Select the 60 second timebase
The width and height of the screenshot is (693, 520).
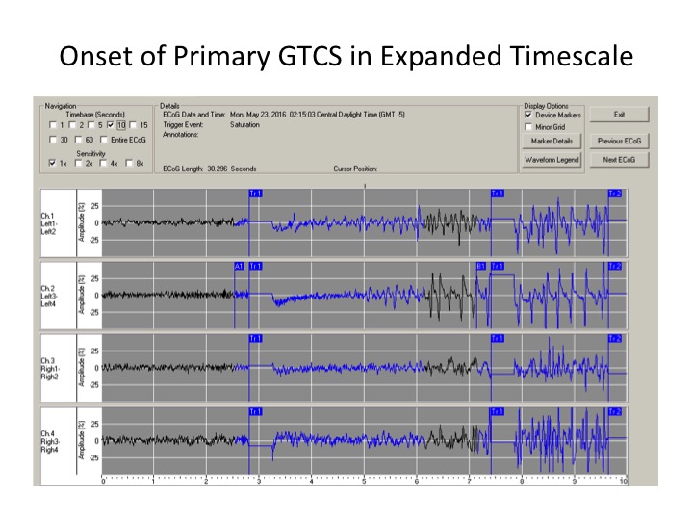(x=79, y=141)
